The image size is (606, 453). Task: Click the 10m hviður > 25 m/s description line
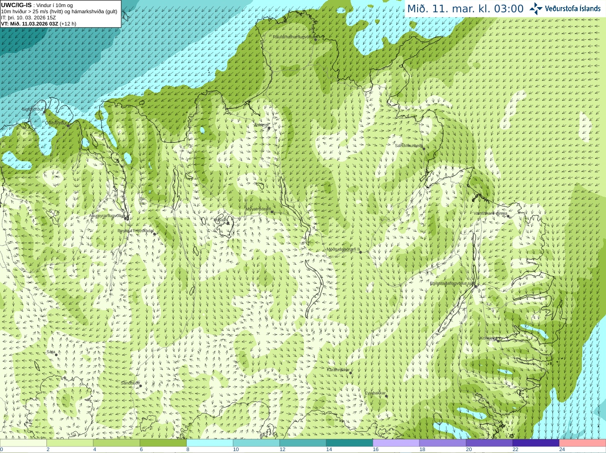[x=59, y=11]
